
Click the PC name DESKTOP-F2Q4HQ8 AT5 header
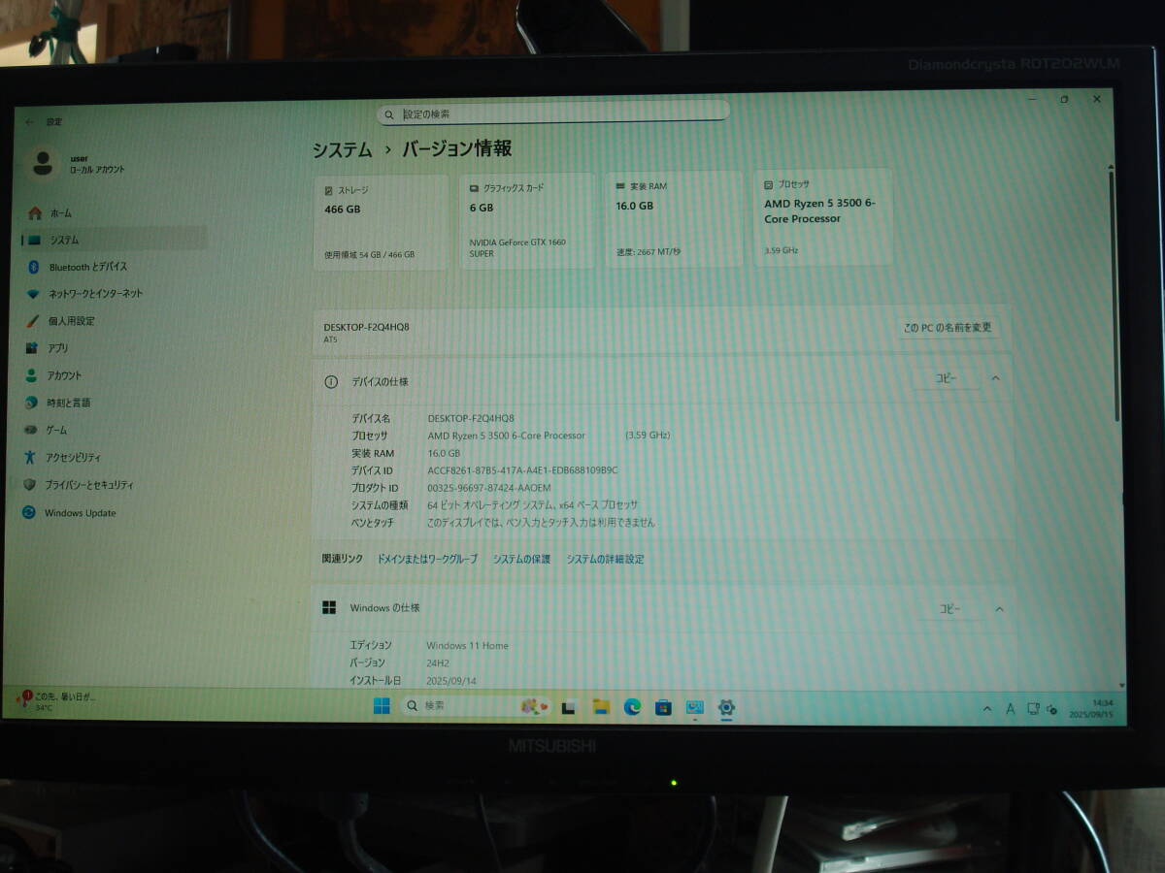point(366,333)
